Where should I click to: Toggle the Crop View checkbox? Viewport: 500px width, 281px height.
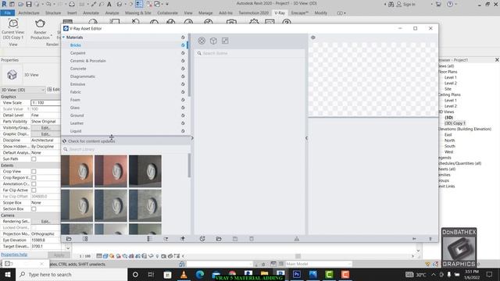click(x=34, y=172)
